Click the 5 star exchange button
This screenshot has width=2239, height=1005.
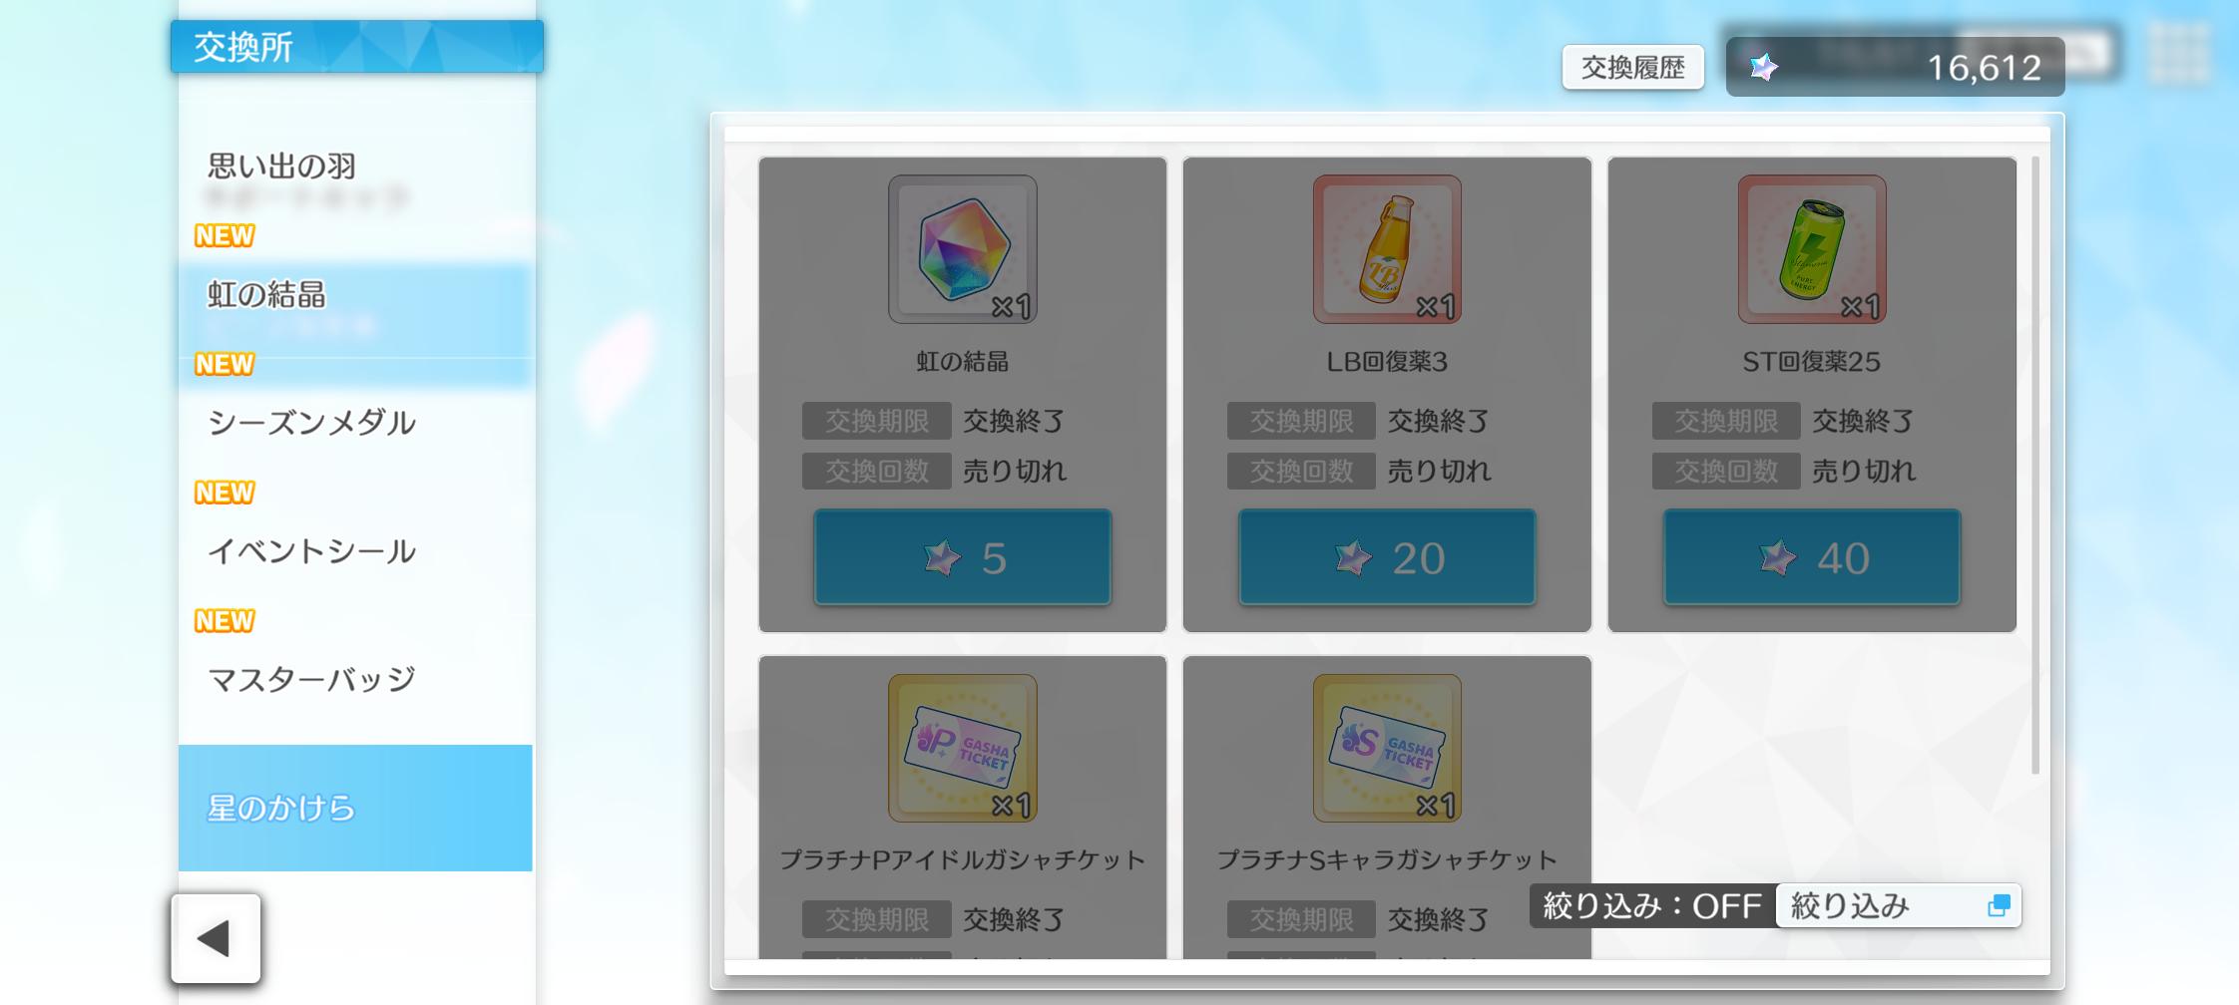click(x=963, y=557)
